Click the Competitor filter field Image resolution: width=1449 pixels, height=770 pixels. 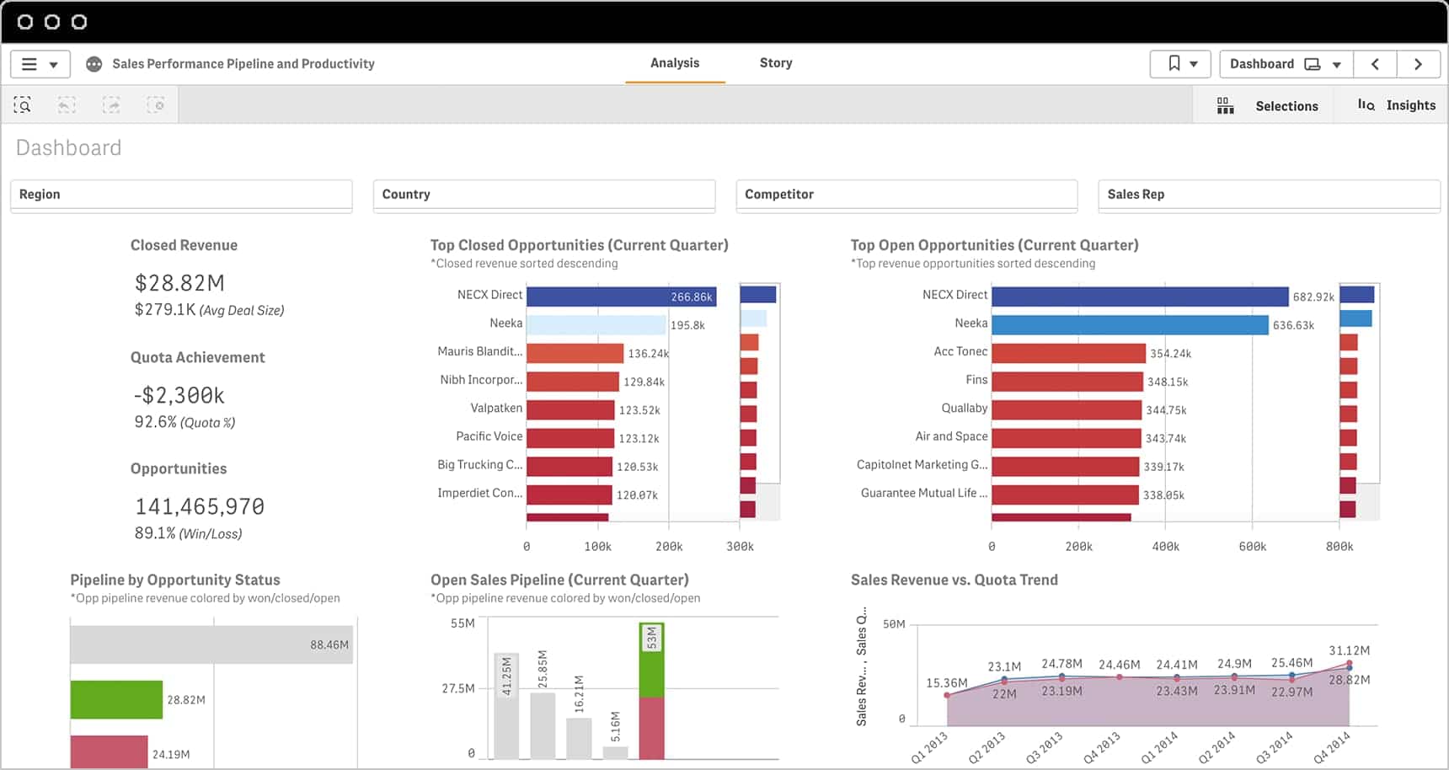pyautogui.click(x=906, y=195)
